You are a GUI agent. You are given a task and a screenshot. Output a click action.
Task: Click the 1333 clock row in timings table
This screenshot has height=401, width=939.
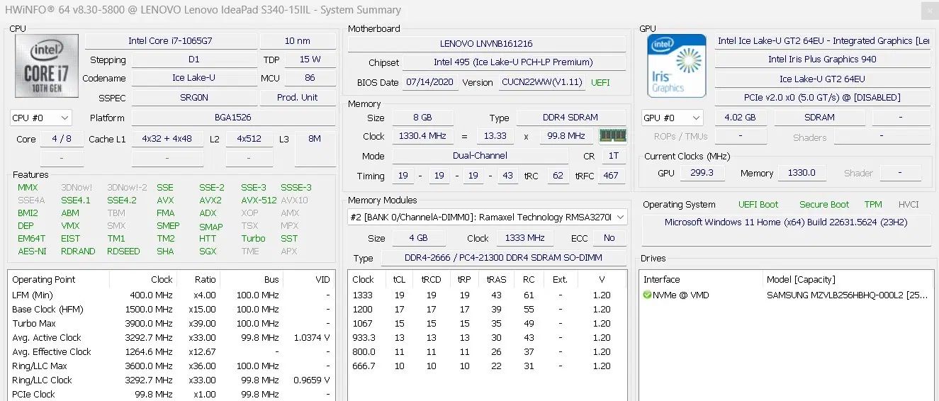pos(486,295)
